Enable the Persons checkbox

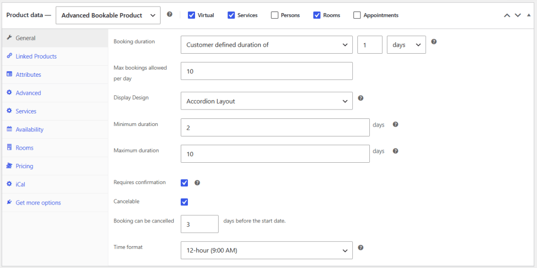[275, 15]
